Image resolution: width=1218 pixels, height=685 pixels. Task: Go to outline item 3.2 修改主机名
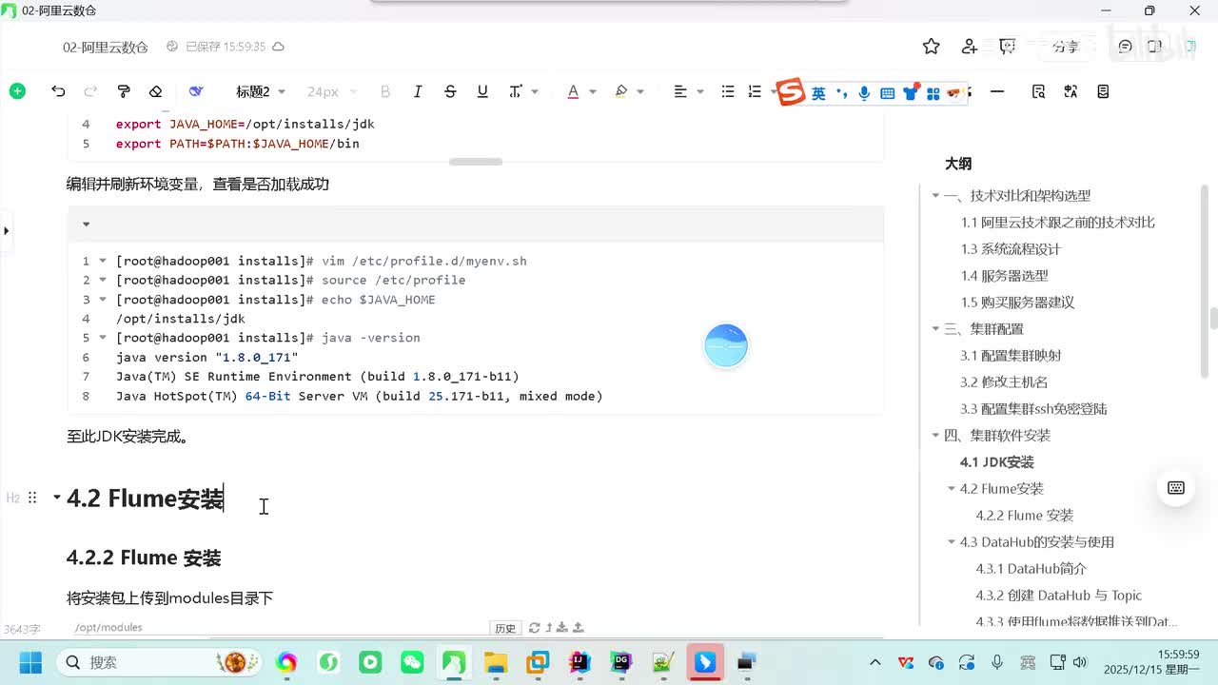click(1004, 382)
